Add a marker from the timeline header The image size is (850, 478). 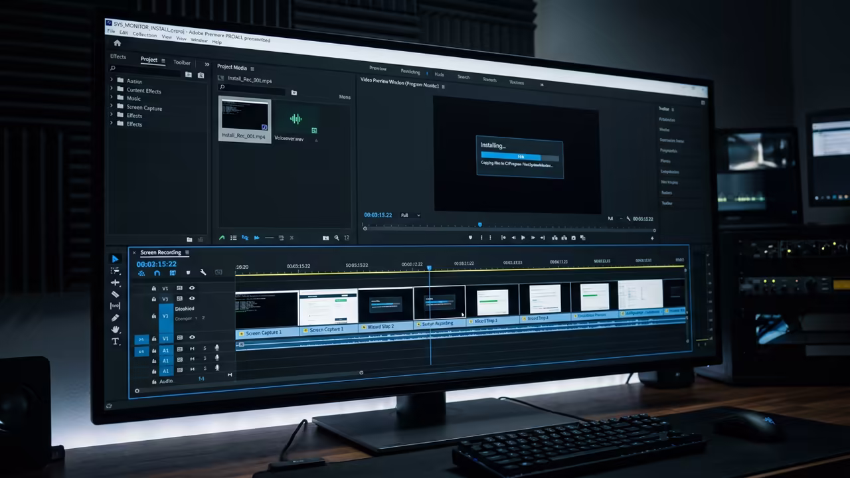(188, 272)
